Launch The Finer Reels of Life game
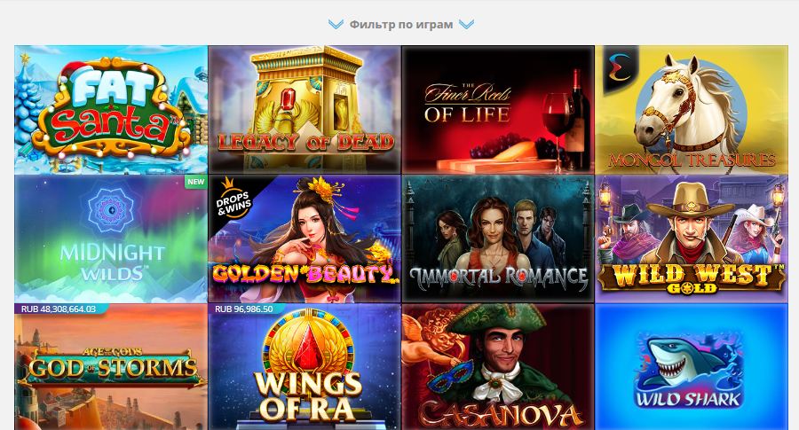This screenshot has height=430, width=799. (498, 110)
